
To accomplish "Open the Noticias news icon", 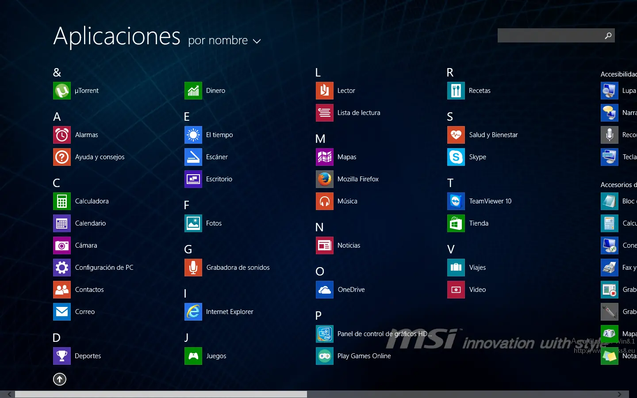I will click(325, 245).
